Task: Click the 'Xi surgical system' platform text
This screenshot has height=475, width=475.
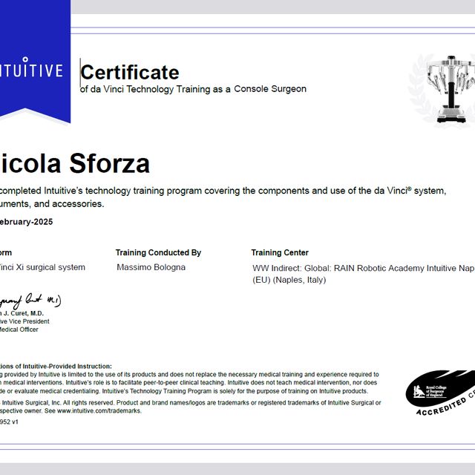Action: [50, 267]
